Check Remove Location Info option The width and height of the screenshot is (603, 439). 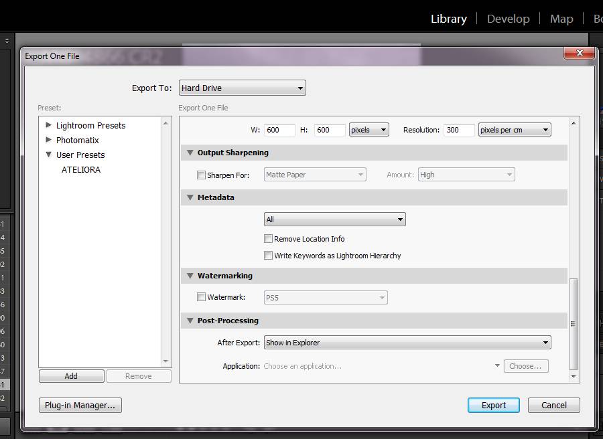coord(269,239)
